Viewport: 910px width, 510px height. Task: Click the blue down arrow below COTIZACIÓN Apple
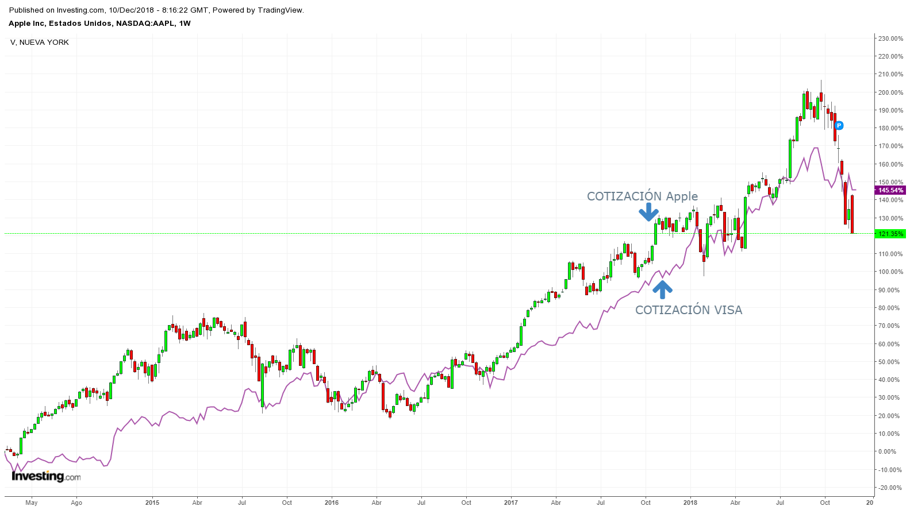(x=648, y=212)
